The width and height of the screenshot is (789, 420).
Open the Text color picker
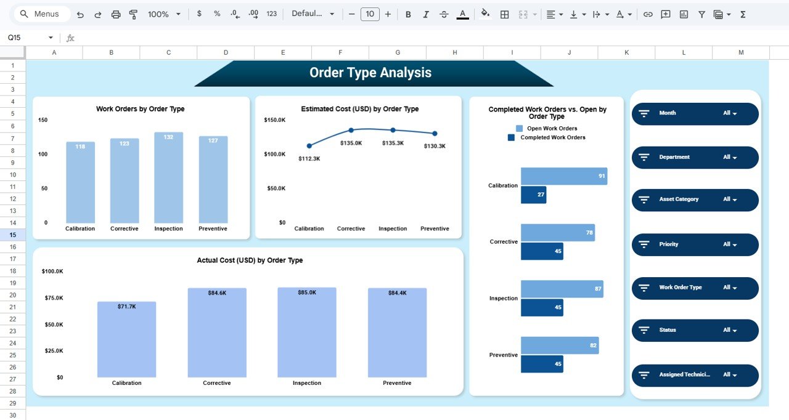[462, 14]
